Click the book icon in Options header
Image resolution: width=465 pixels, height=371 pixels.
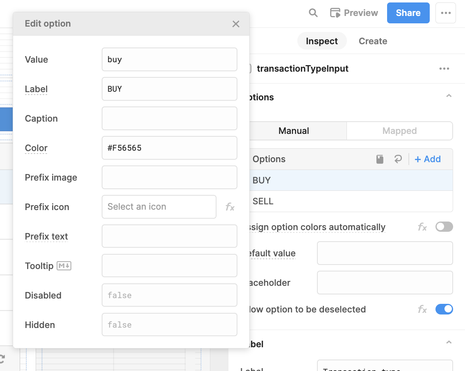[380, 159]
